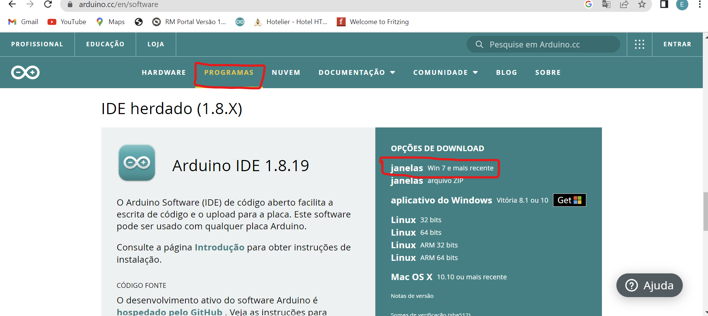
Task: Download Linux 64 bits
Action: [x=416, y=233]
